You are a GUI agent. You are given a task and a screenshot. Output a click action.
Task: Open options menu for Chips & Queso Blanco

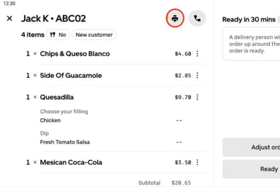point(197,54)
